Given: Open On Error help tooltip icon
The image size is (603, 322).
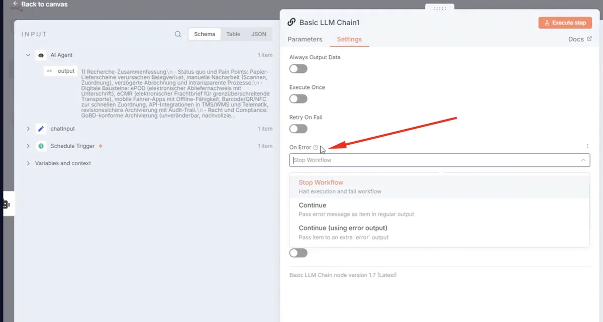Looking at the screenshot, I should click(x=316, y=147).
